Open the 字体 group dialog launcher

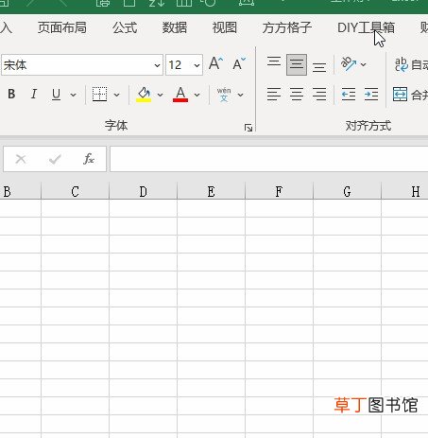click(x=248, y=128)
